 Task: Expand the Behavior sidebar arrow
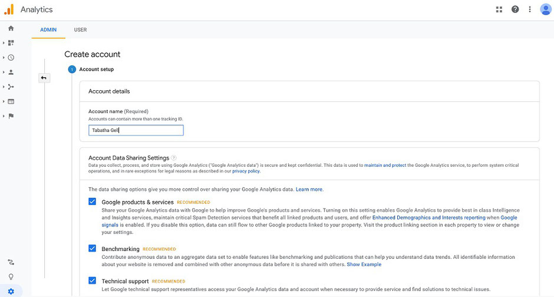(x=4, y=102)
